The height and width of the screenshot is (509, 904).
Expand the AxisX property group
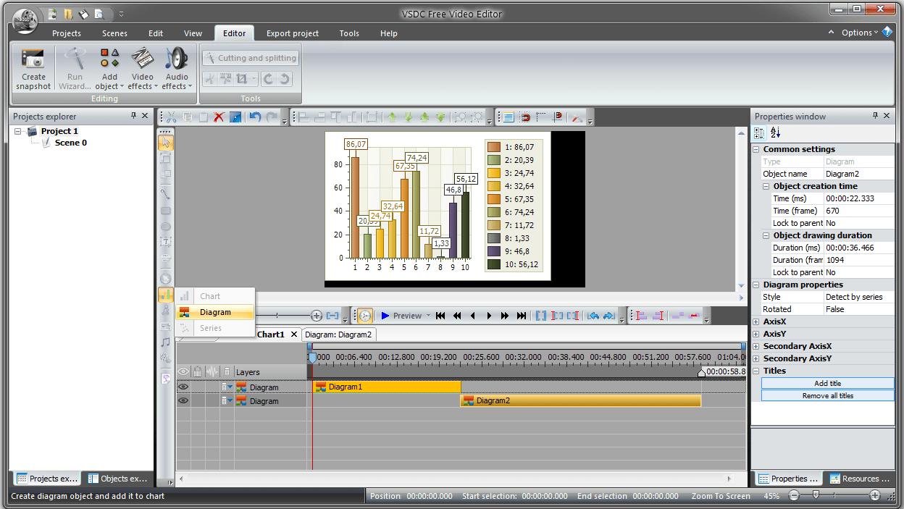pos(756,321)
